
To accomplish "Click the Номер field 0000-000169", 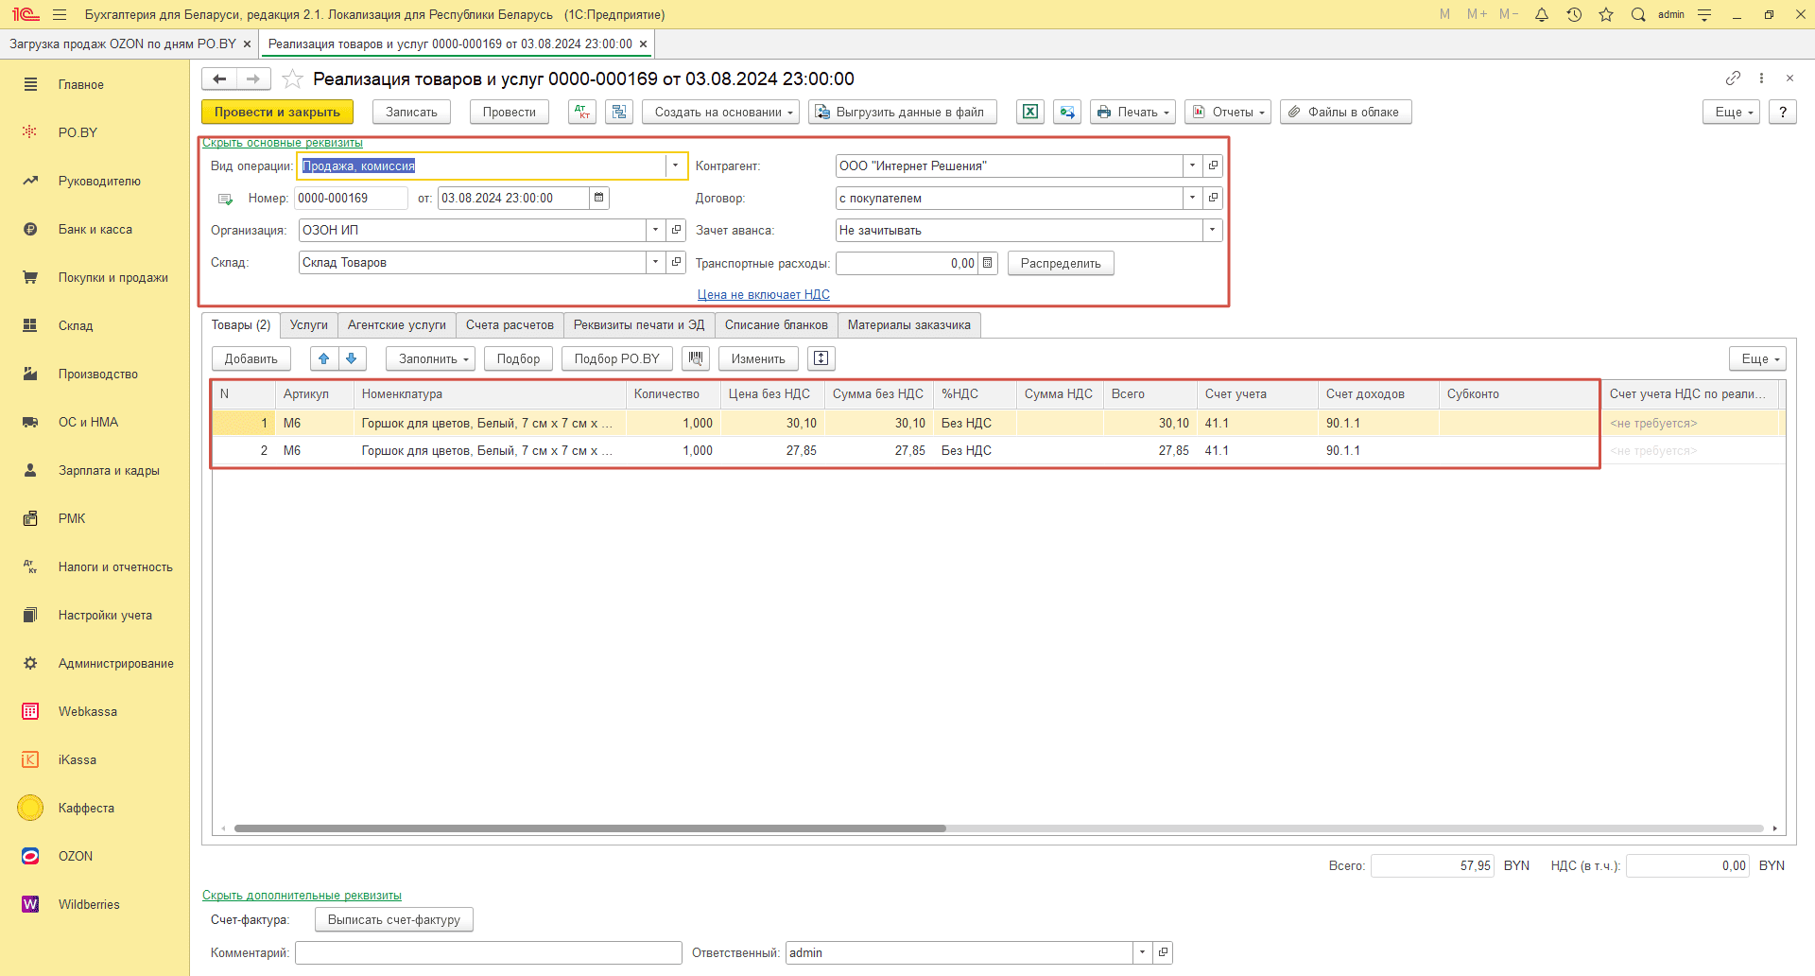I will (x=351, y=198).
